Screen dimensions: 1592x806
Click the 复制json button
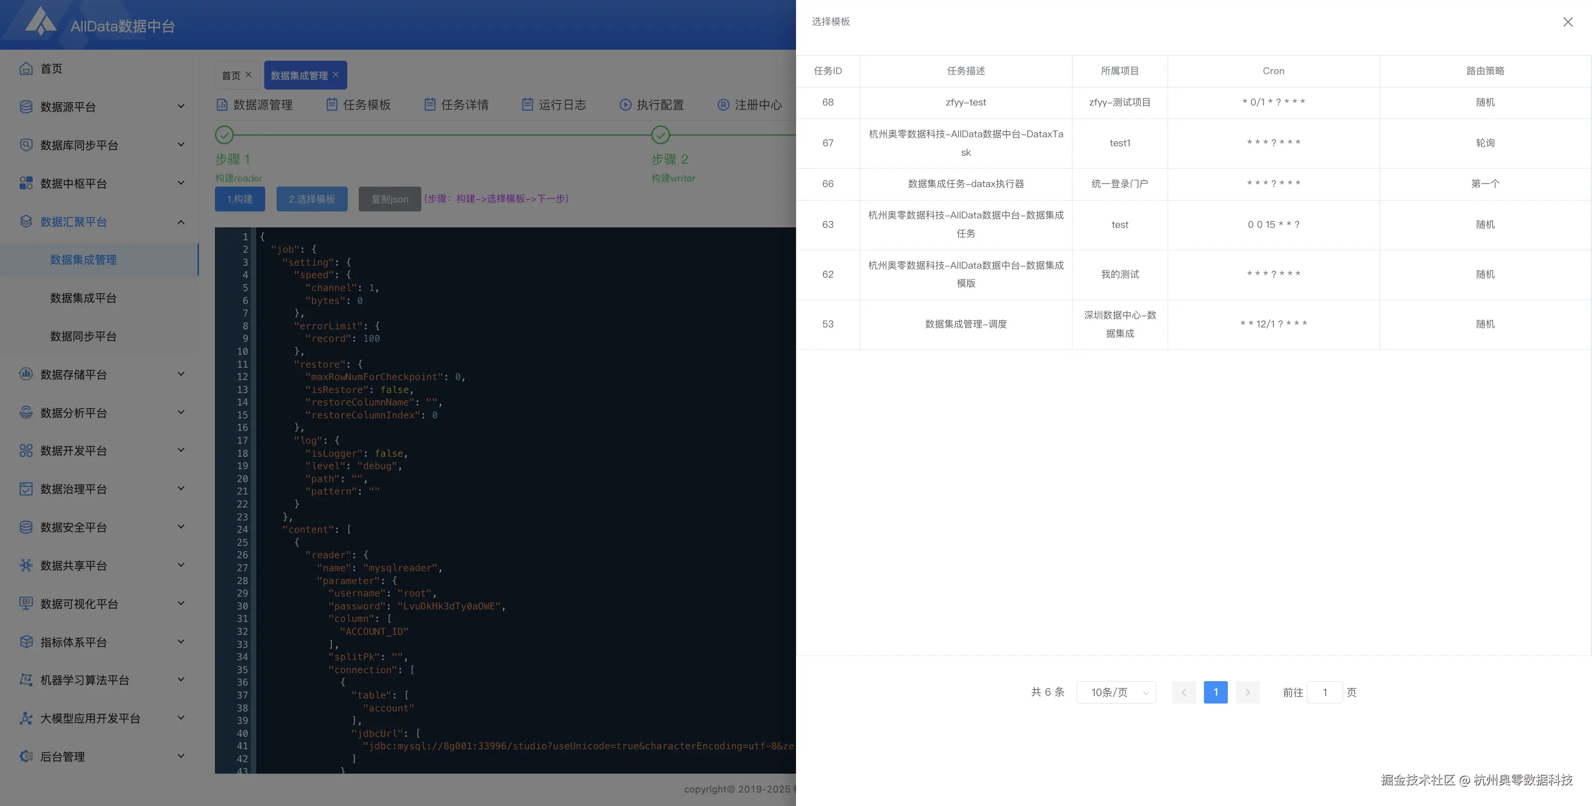[x=390, y=199]
